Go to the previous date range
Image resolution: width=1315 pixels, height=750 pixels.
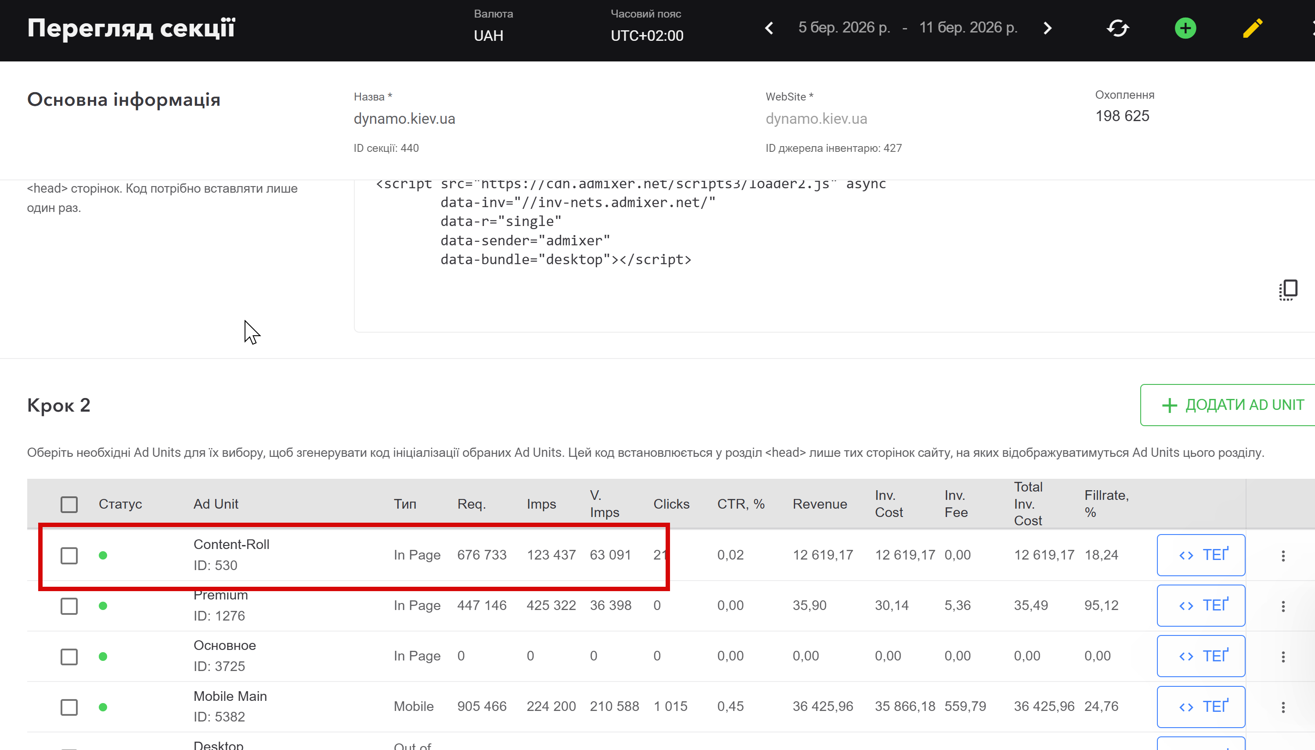pyautogui.click(x=769, y=28)
